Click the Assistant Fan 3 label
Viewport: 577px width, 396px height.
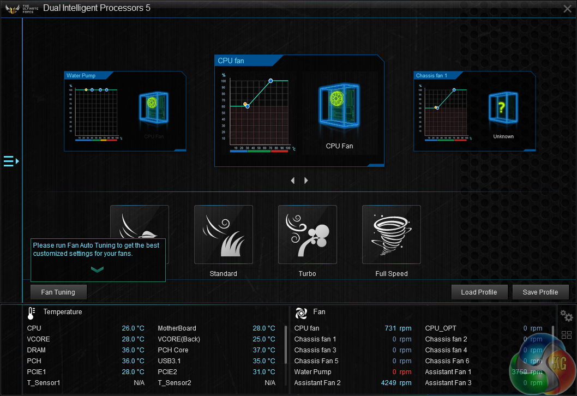tap(448, 383)
